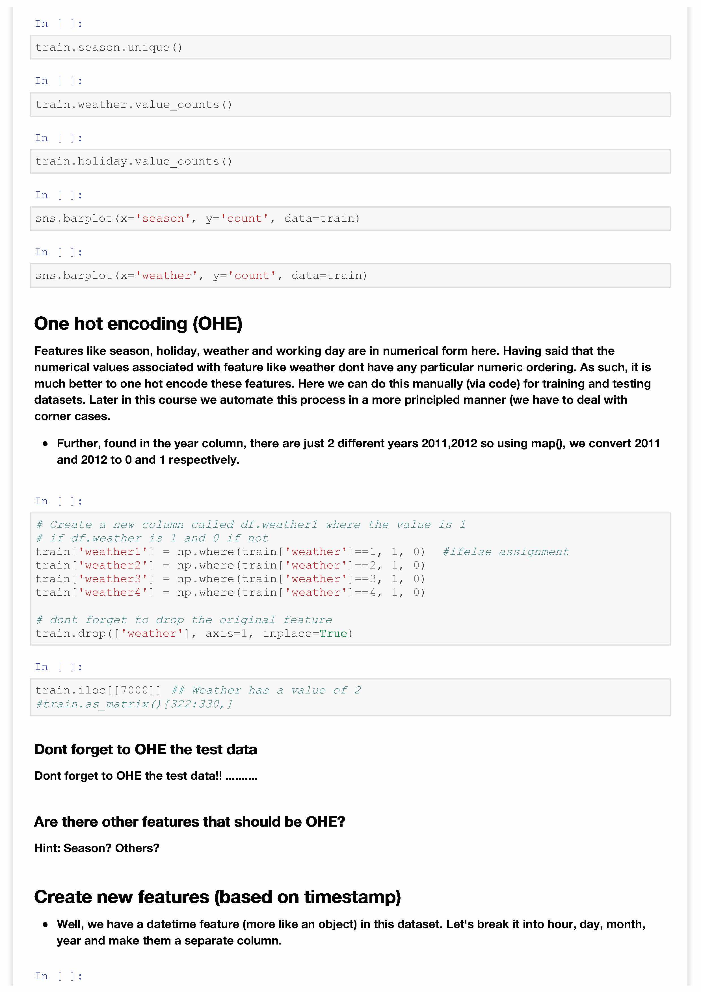Click 'Create new features (based on timestamp)' heading
The width and height of the screenshot is (701, 992).
click(x=217, y=897)
